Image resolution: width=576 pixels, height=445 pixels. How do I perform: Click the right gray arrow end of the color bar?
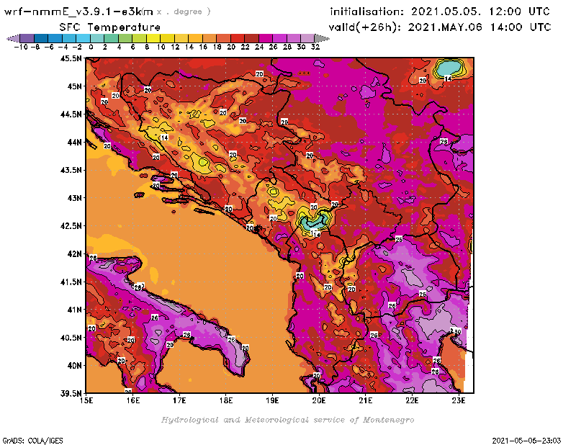coord(322,38)
